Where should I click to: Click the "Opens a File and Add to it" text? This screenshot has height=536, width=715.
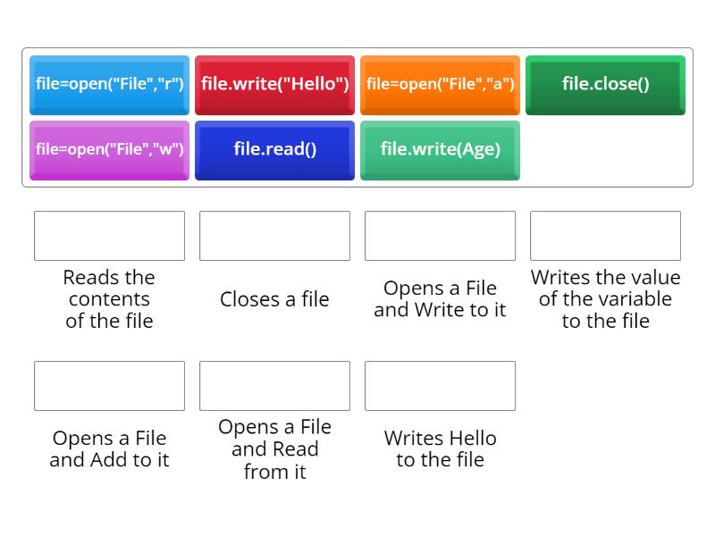tap(109, 449)
